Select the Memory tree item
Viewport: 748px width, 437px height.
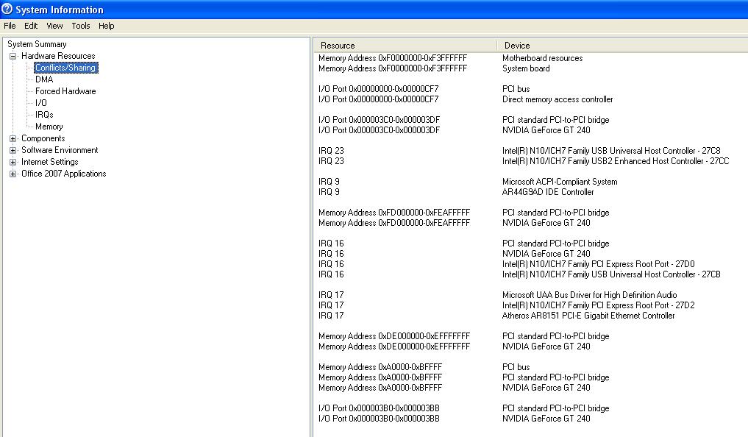tap(49, 127)
